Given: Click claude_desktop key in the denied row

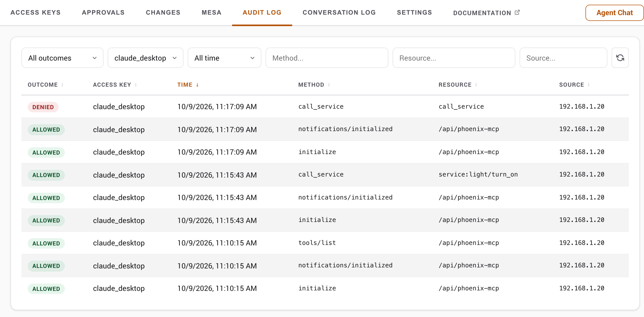Looking at the screenshot, I should pos(119,107).
